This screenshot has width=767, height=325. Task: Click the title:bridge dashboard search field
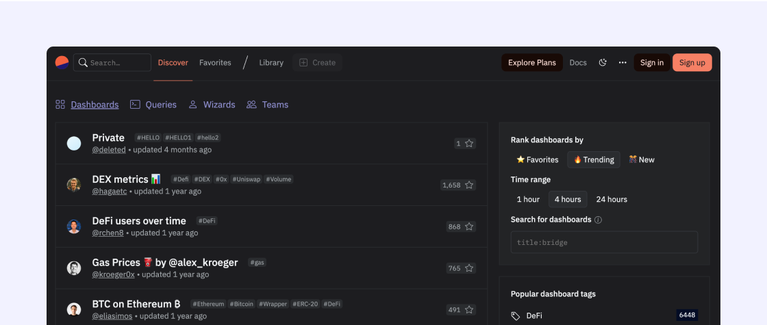tap(604, 242)
